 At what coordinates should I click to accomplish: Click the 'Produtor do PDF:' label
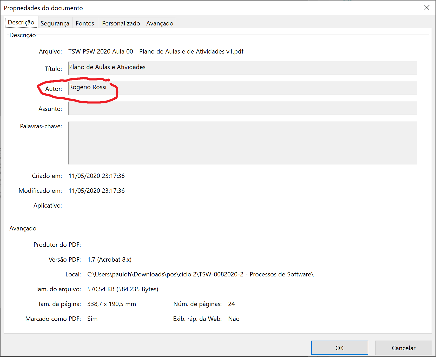click(57, 245)
